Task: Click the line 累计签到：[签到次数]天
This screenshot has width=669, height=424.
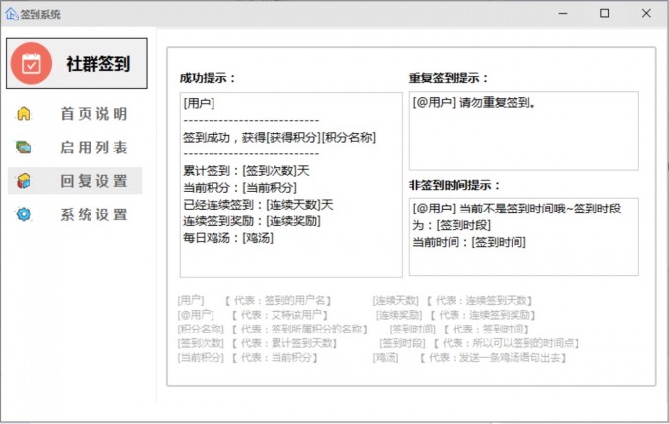Action: click(x=246, y=171)
